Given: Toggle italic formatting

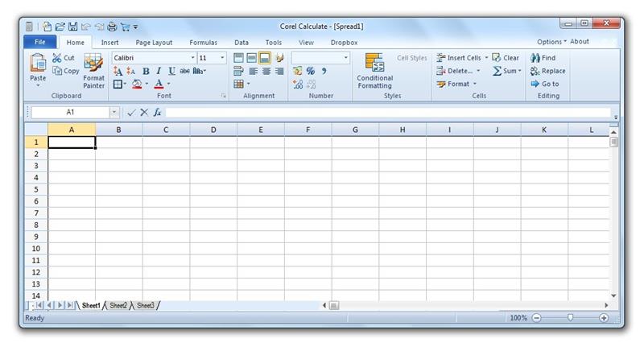Looking at the screenshot, I should click(159, 71).
